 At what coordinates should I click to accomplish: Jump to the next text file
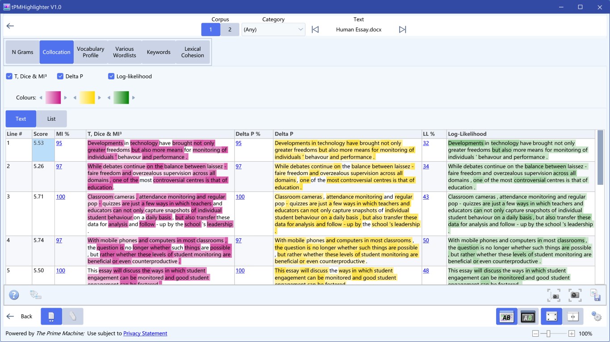402,29
